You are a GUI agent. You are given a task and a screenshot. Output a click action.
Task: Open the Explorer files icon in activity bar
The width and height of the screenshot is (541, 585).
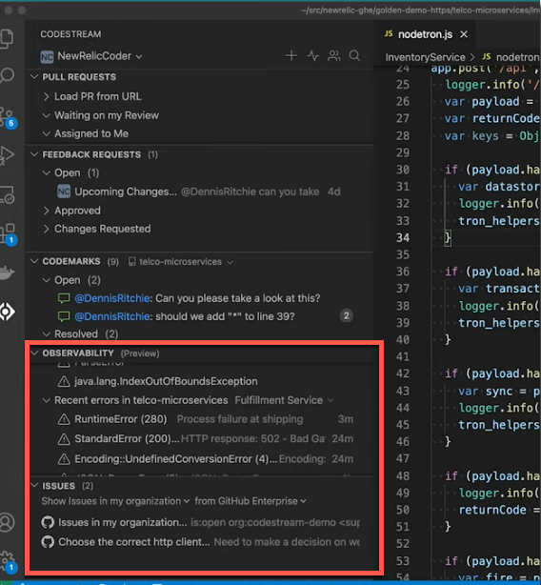coord(7,38)
